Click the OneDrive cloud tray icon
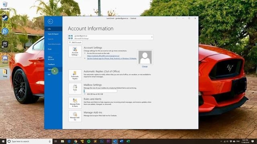 tap(234, 141)
